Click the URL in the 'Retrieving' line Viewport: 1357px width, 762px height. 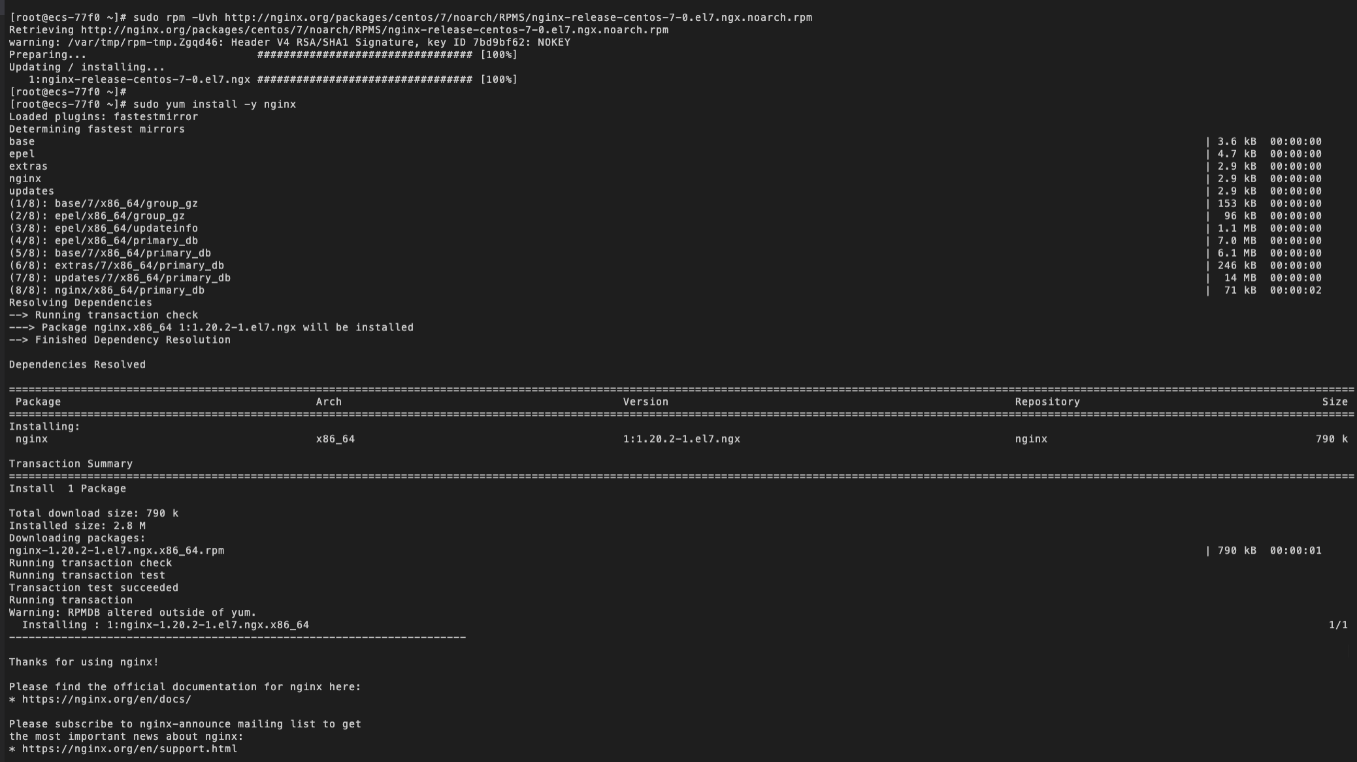coord(374,30)
